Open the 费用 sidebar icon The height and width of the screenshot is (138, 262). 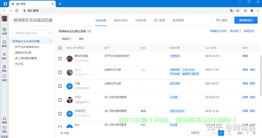[4, 43]
